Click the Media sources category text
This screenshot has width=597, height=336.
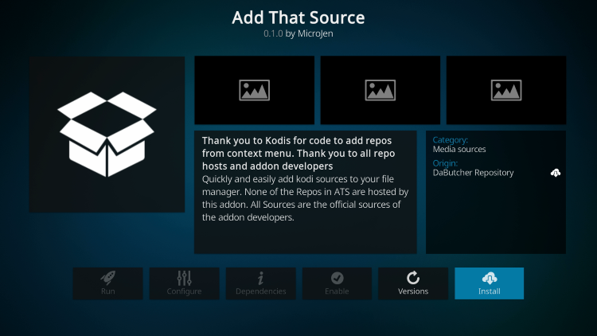click(459, 149)
